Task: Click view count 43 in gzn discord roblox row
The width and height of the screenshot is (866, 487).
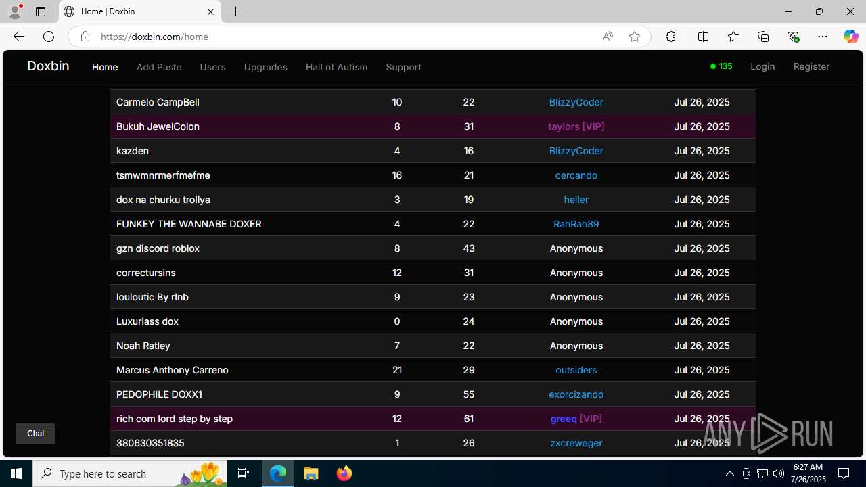Action: point(469,248)
